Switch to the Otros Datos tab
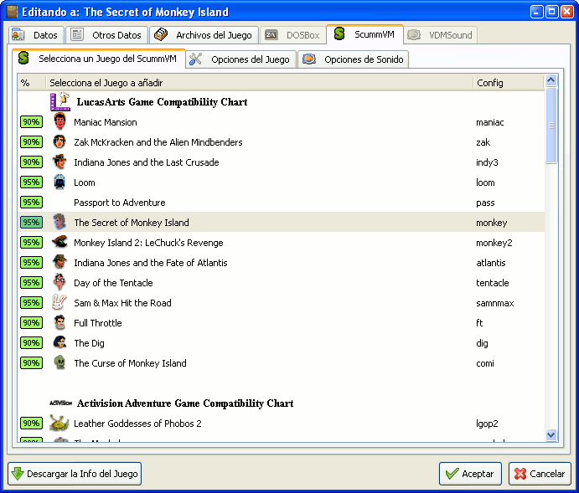 click(106, 35)
